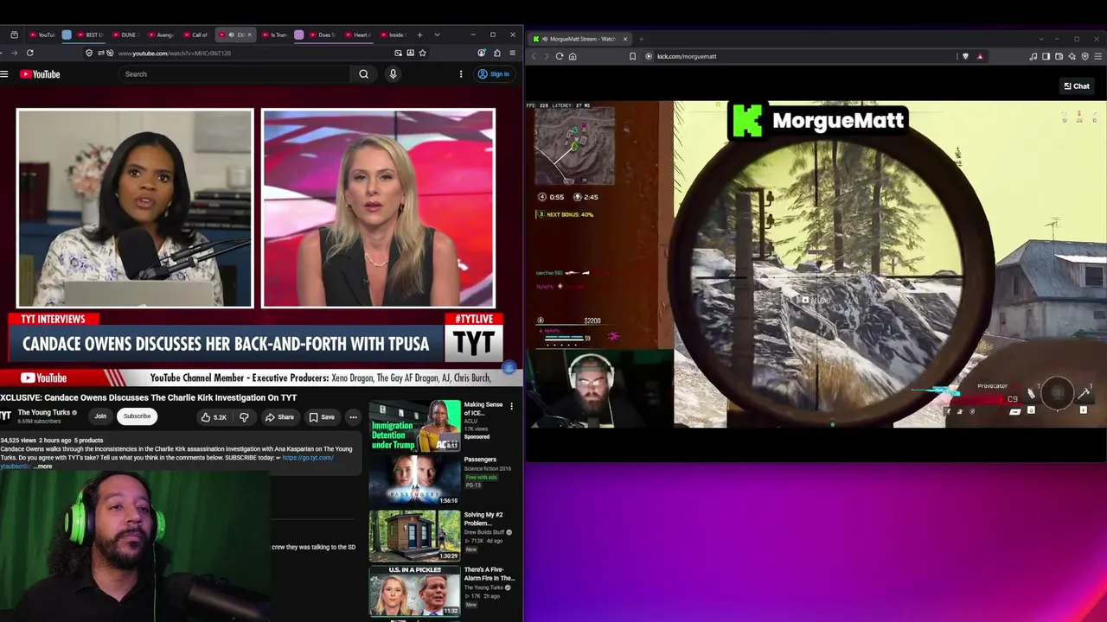
Task: Reload the Kick page
Action: point(560,56)
